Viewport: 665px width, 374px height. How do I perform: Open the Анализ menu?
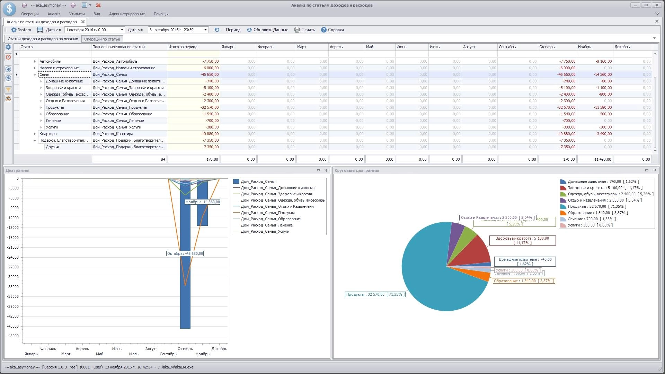pos(54,14)
